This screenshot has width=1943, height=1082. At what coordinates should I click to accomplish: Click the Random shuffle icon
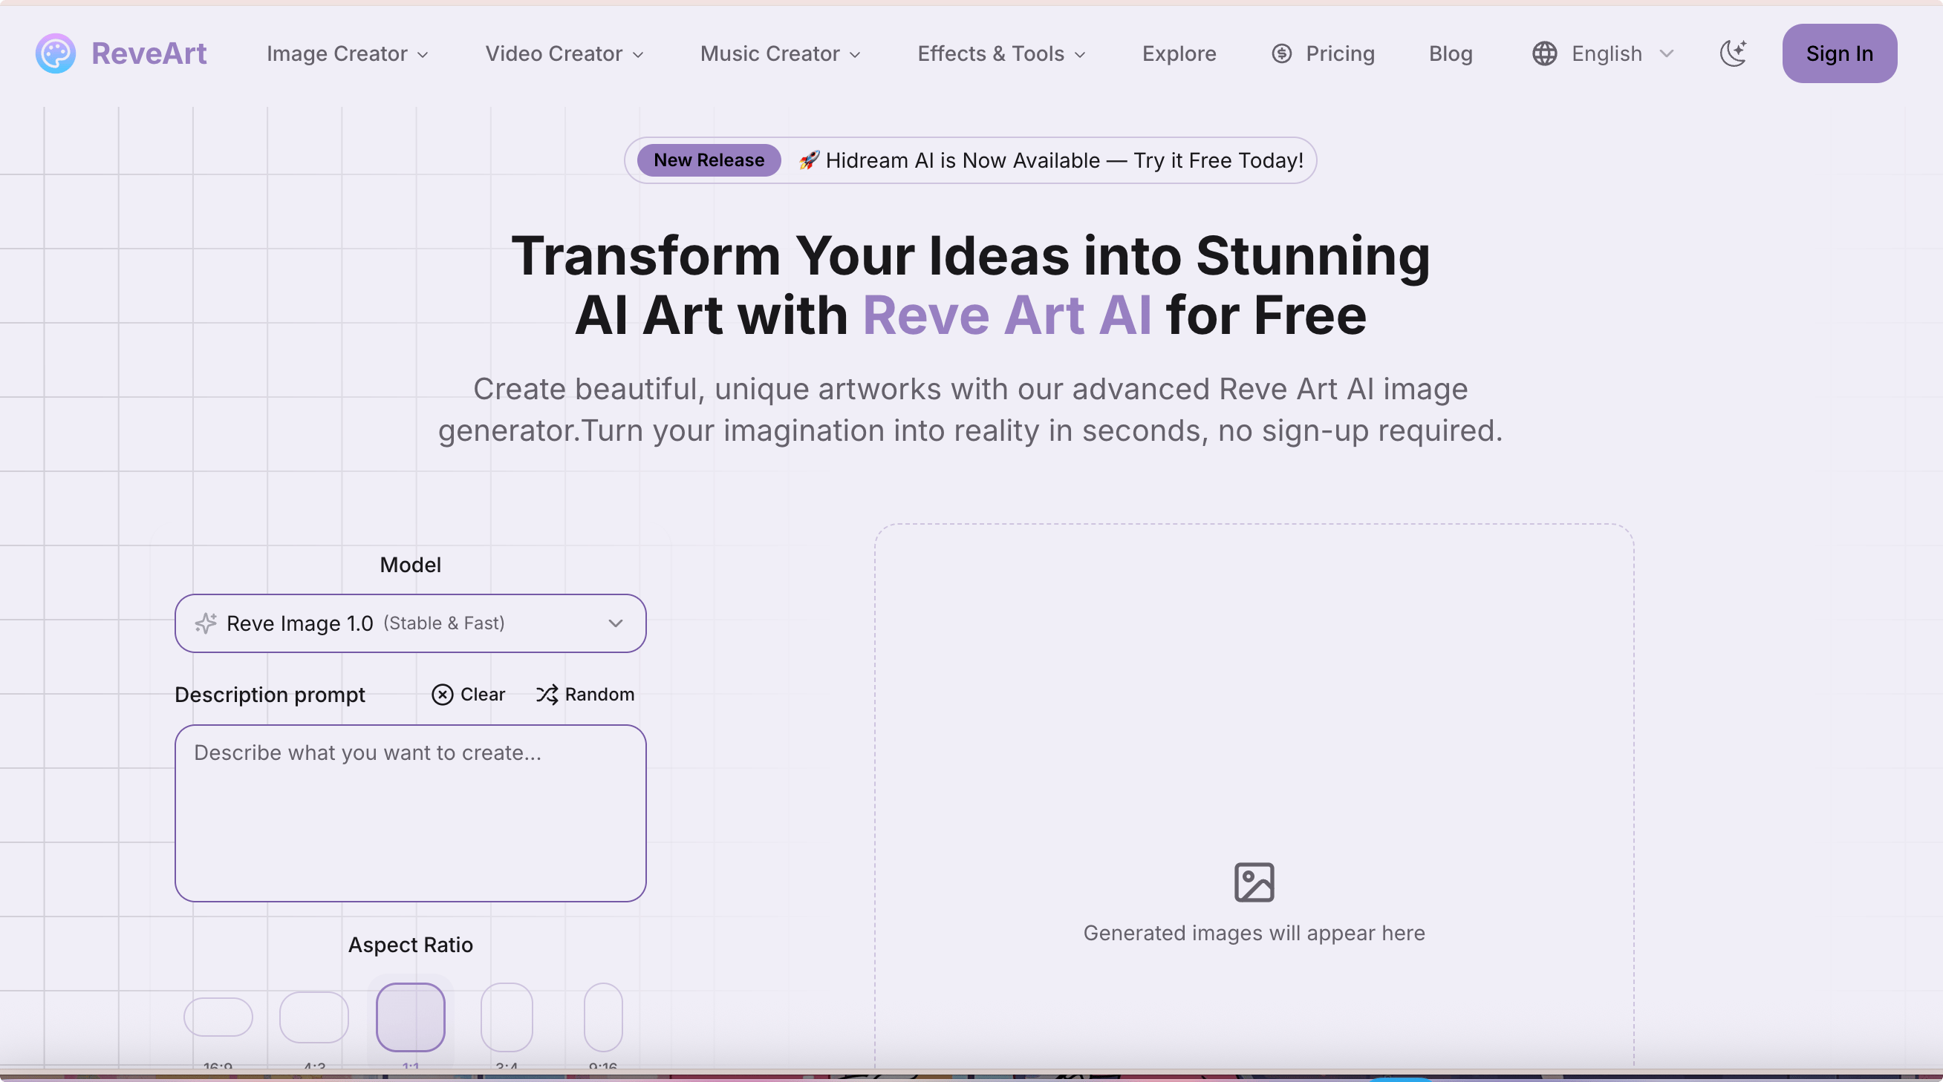pos(547,695)
